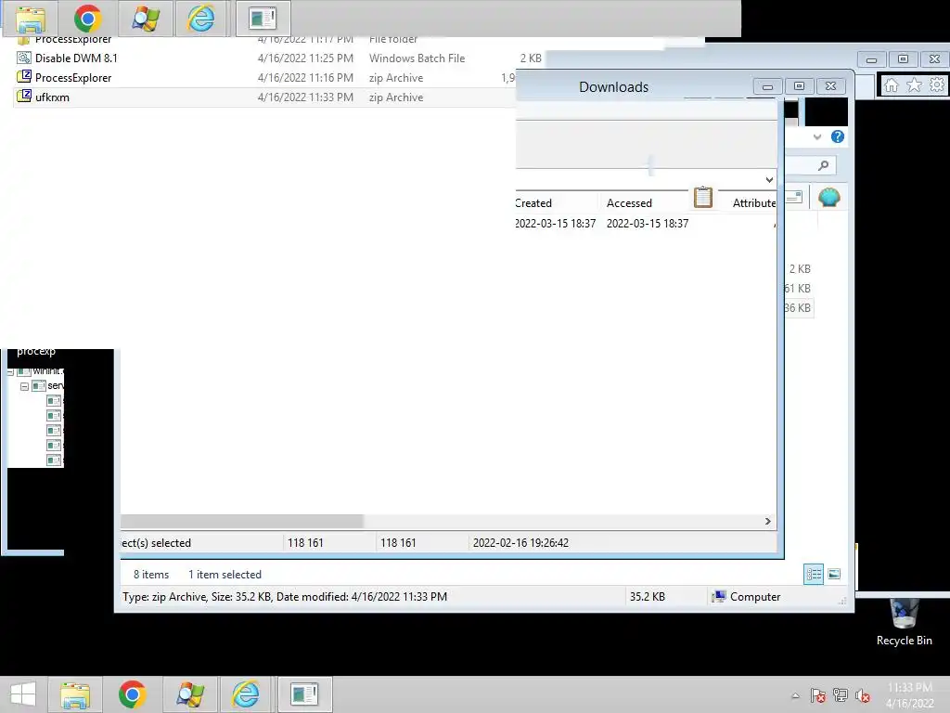The image size is (950, 713).
Task: Click Process Explorer icon in top ghost taskbar
Action: [263, 19]
